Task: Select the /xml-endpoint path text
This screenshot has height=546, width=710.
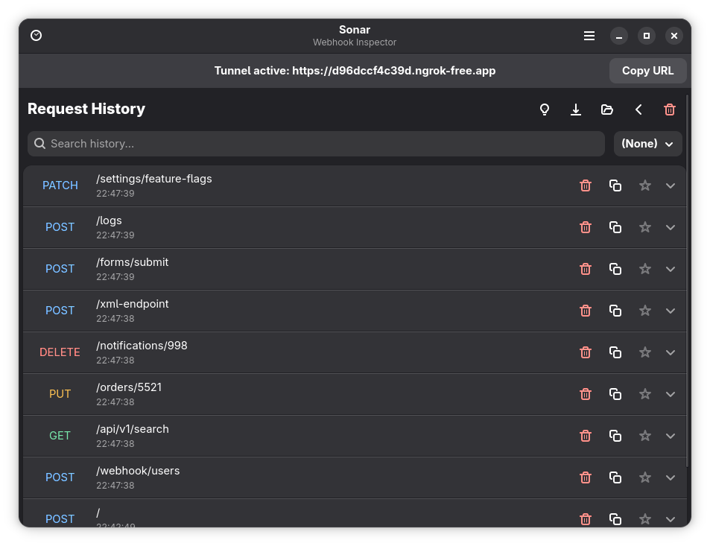Action: pyautogui.click(x=132, y=304)
